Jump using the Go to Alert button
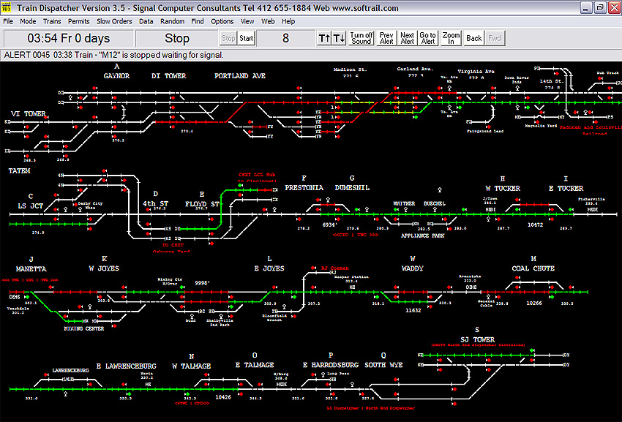 pos(428,38)
